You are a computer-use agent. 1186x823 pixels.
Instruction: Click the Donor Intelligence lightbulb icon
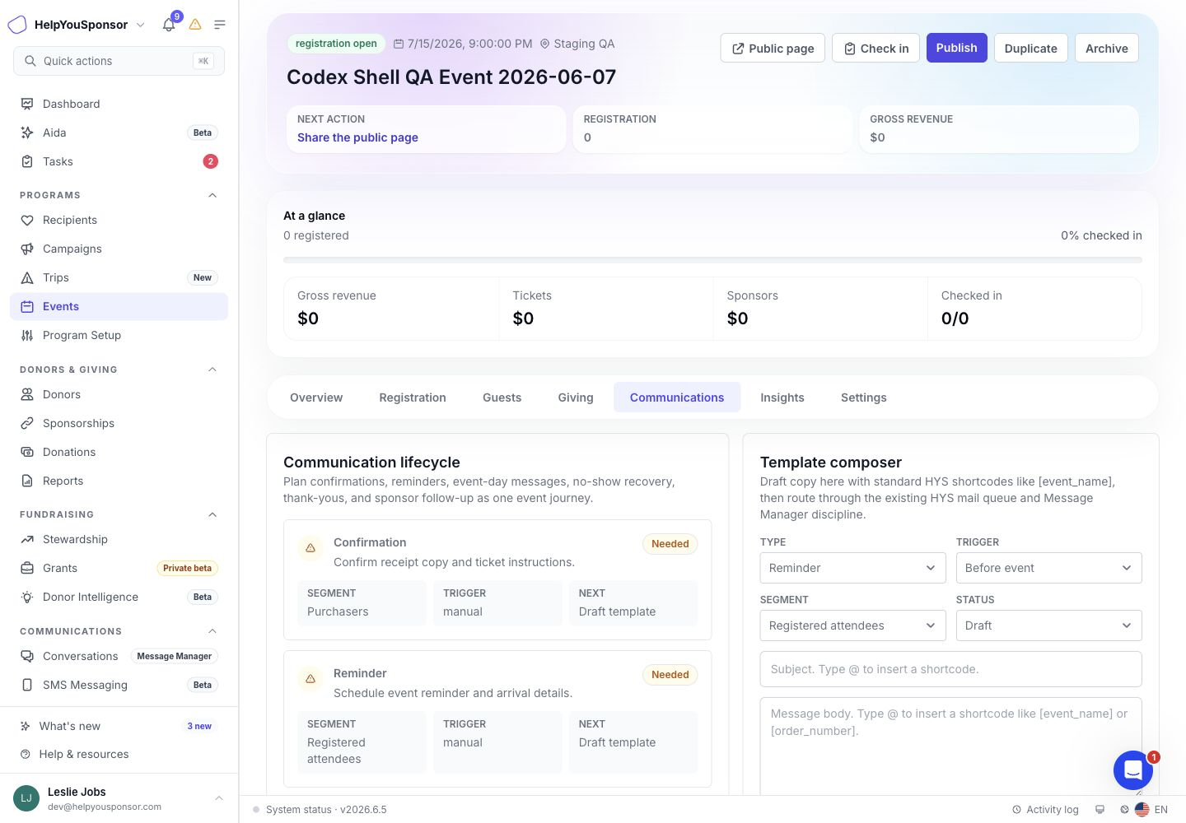[27, 597]
